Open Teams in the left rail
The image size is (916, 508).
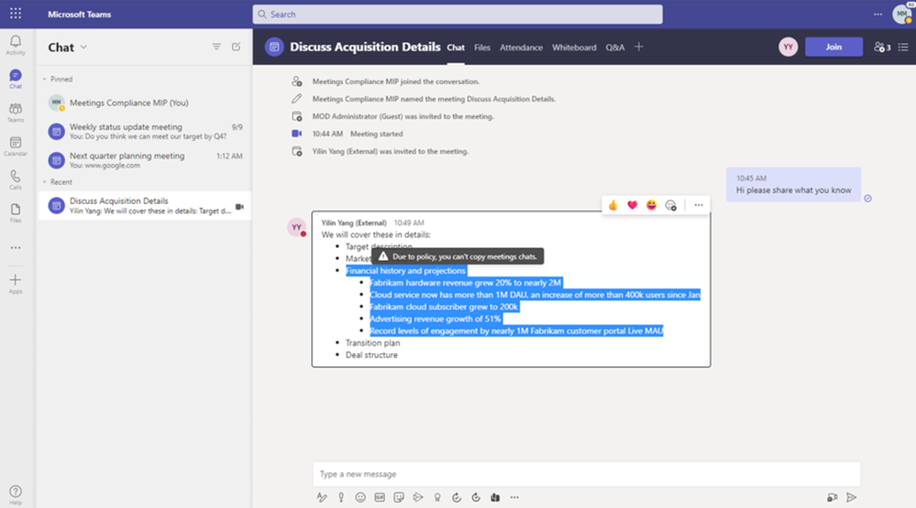pos(16,113)
